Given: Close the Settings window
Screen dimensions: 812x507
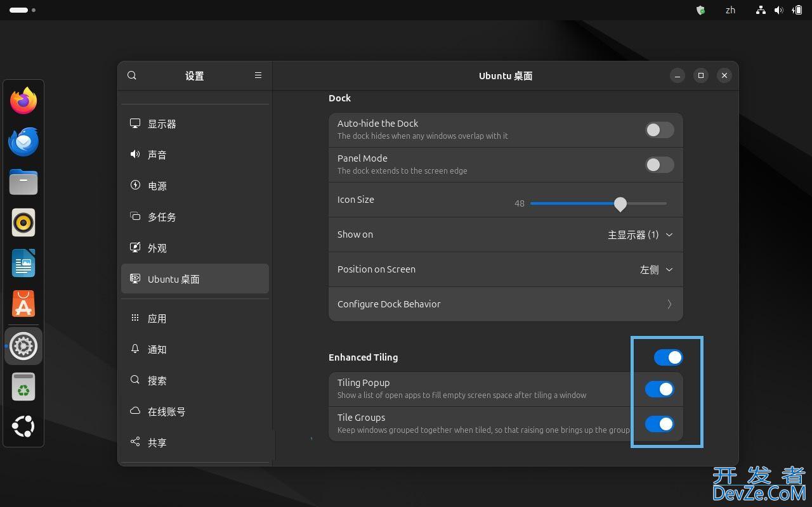Looking at the screenshot, I should pyautogui.click(x=724, y=75).
